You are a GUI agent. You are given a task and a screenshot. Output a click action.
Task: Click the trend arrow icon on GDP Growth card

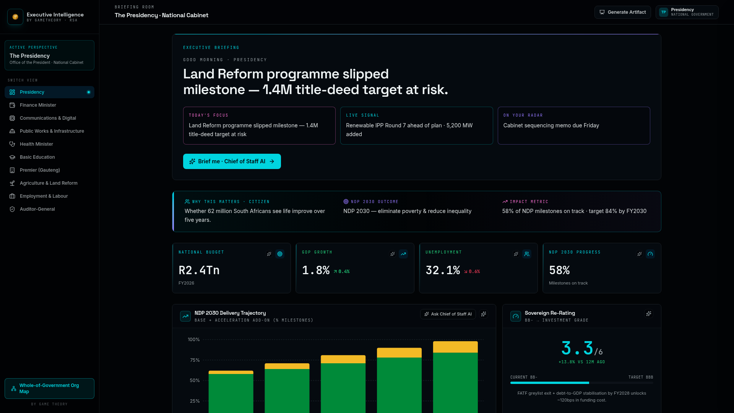(403, 254)
